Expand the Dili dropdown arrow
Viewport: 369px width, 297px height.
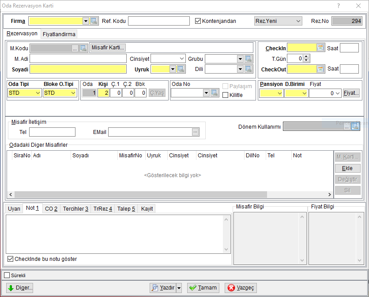(x=240, y=69)
